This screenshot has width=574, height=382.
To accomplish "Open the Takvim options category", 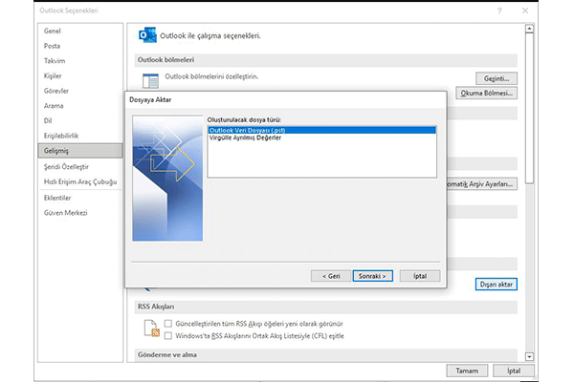I will (80, 61).
